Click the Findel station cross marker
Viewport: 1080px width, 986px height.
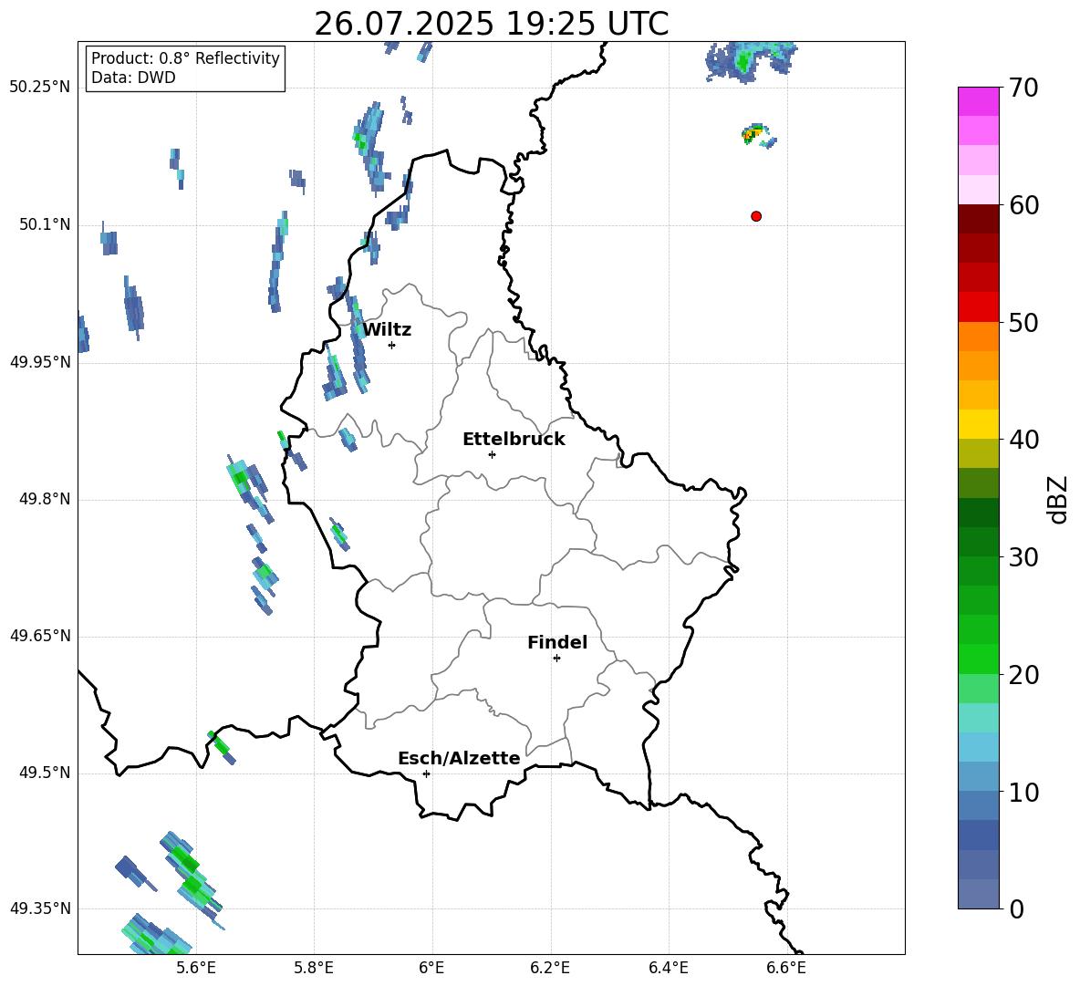pos(556,659)
